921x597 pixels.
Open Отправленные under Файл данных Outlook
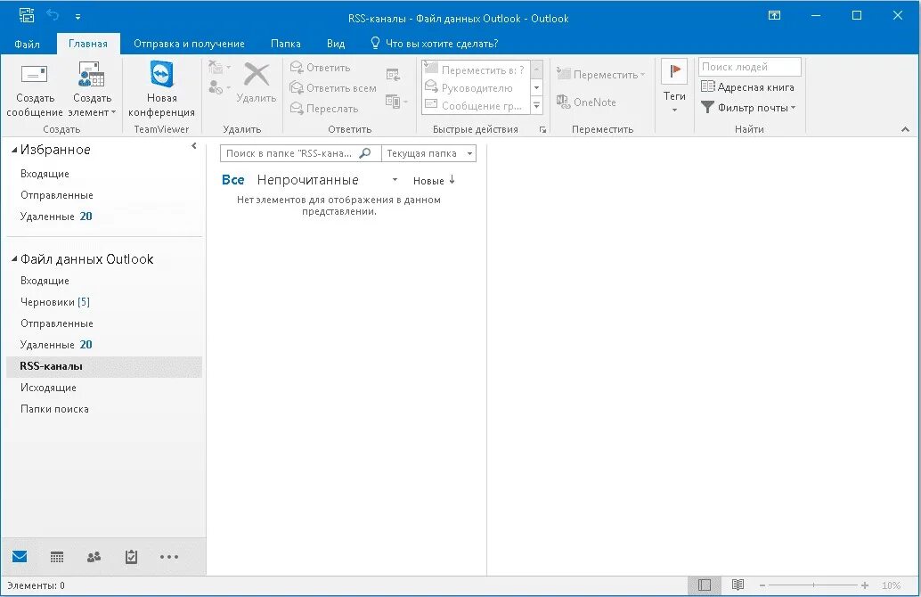104,323
